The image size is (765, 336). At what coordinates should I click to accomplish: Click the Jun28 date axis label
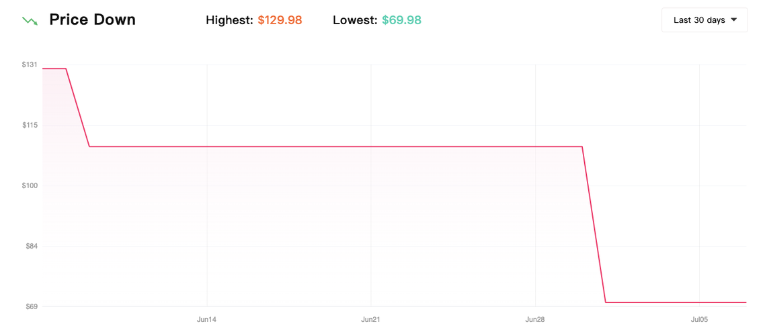pos(535,320)
